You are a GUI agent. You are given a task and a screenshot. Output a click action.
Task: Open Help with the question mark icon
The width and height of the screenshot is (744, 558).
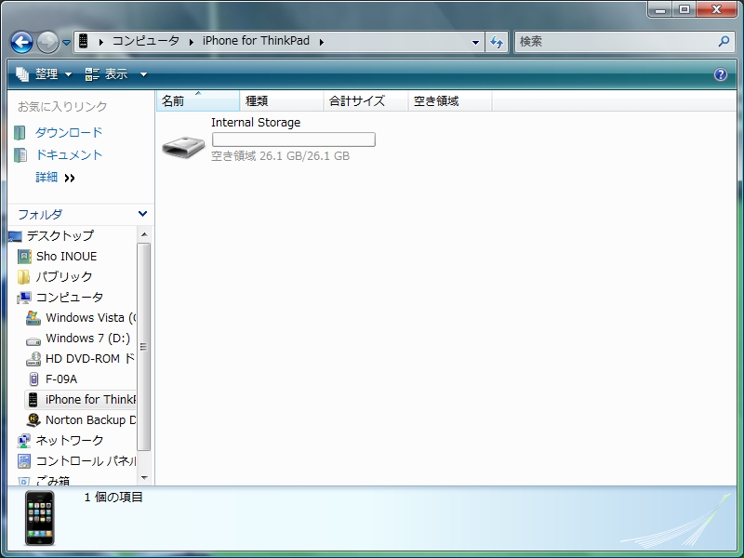pyautogui.click(x=720, y=74)
